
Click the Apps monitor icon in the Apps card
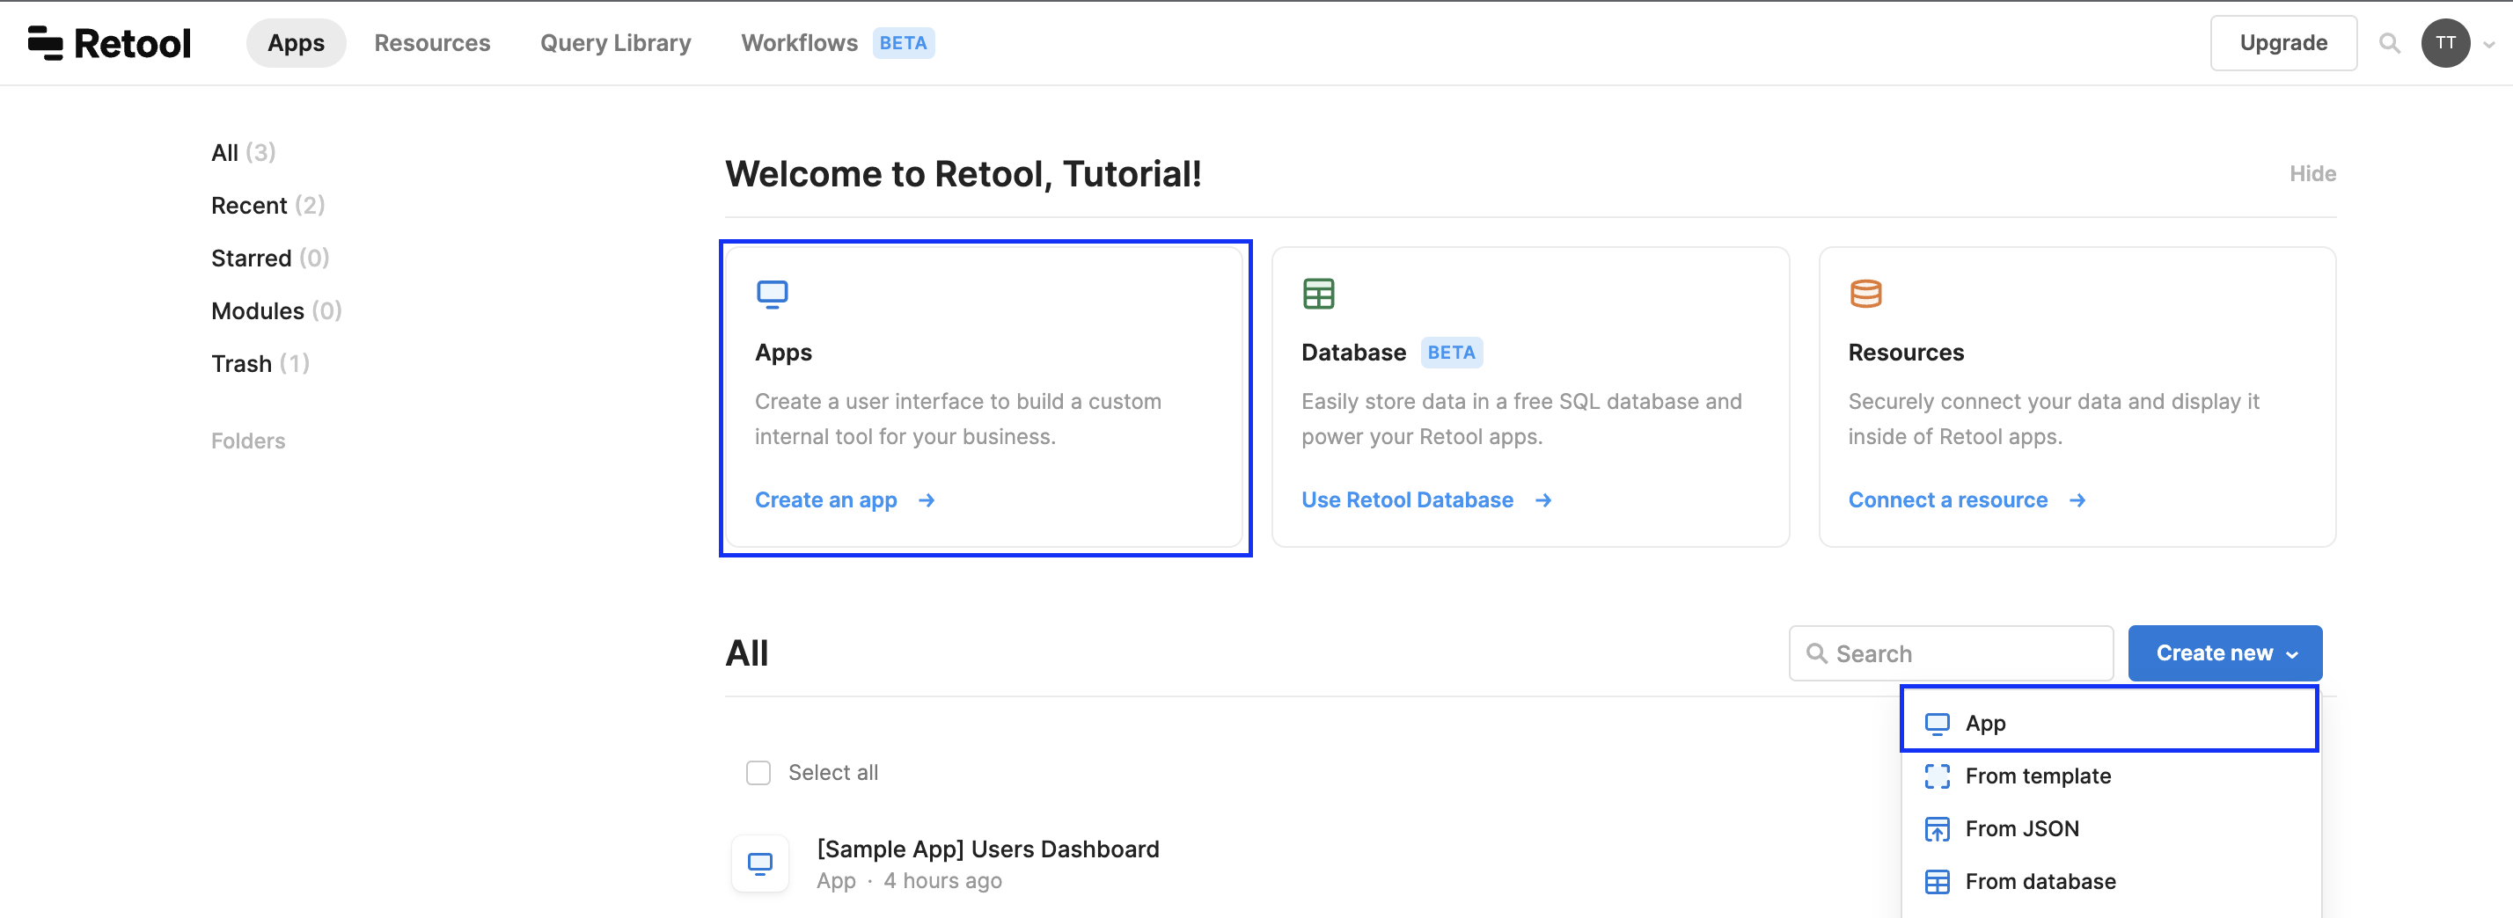tap(773, 292)
